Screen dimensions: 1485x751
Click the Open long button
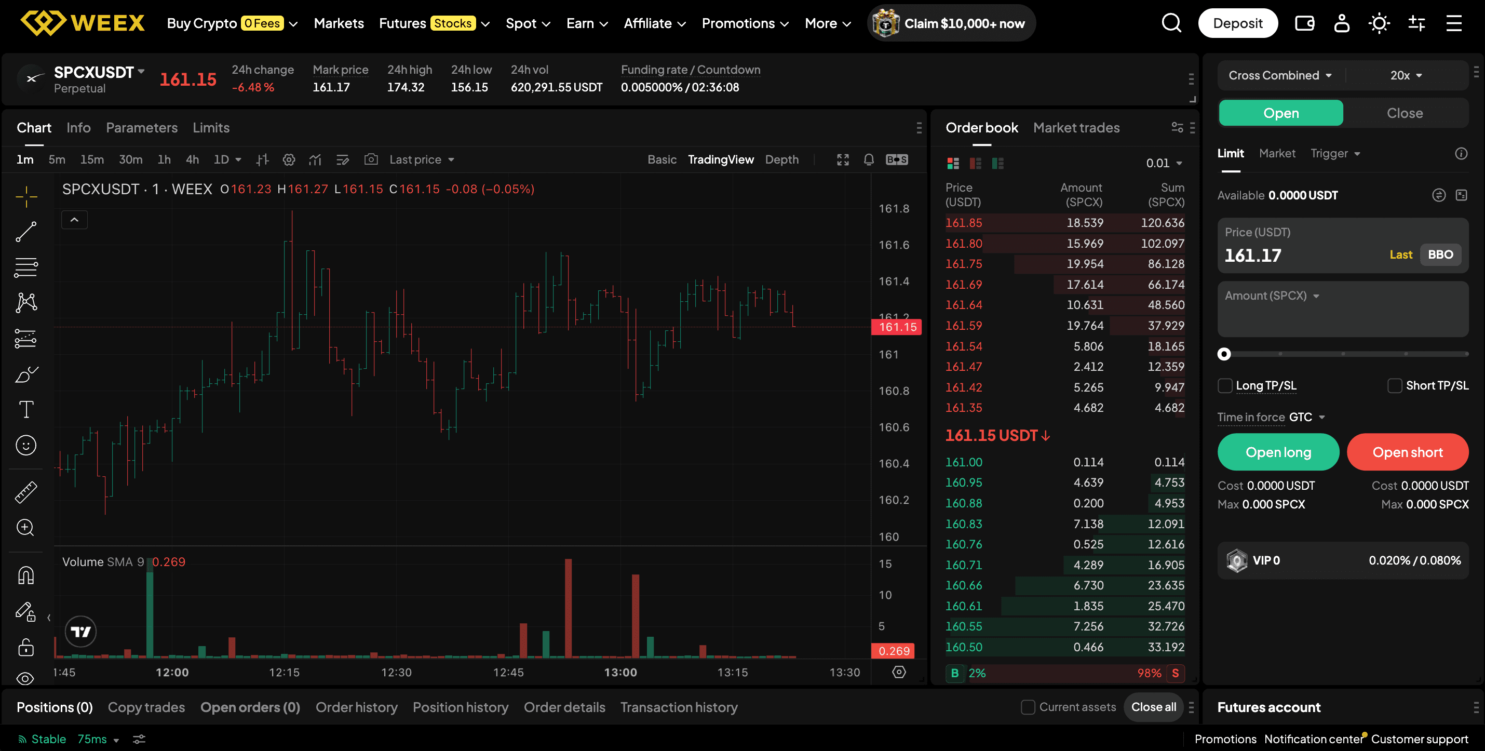[x=1278, y=452]
